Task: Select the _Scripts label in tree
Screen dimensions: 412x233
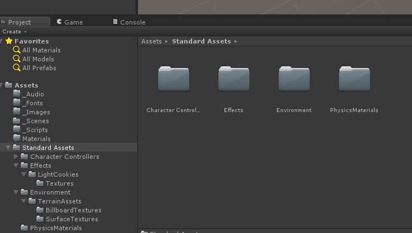Action: coord(35,130)
